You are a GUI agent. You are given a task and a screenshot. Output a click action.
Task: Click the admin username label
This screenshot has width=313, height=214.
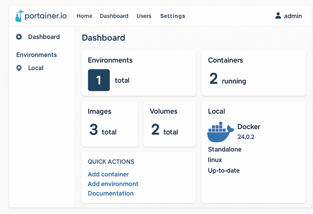[293, 16]
